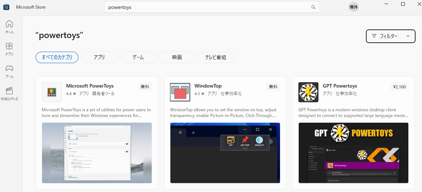Select the アプリ category tab

99,57
